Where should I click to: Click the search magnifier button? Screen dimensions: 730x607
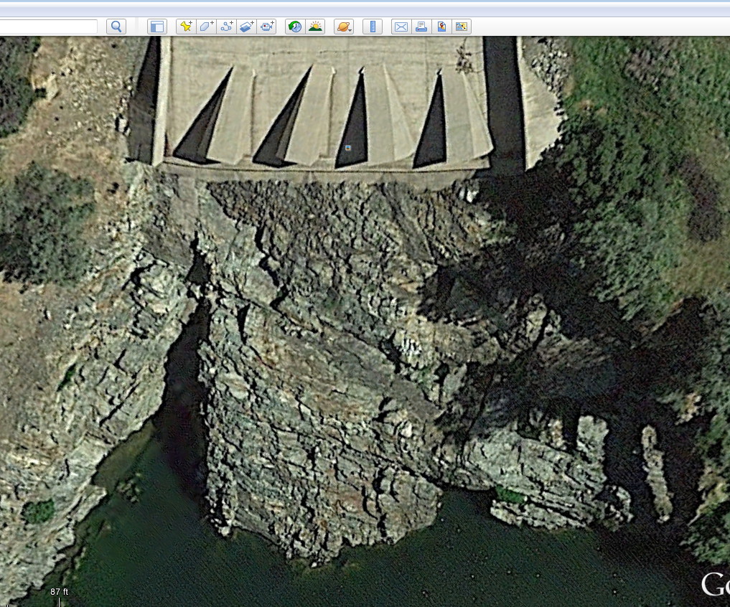pos(116,27)
